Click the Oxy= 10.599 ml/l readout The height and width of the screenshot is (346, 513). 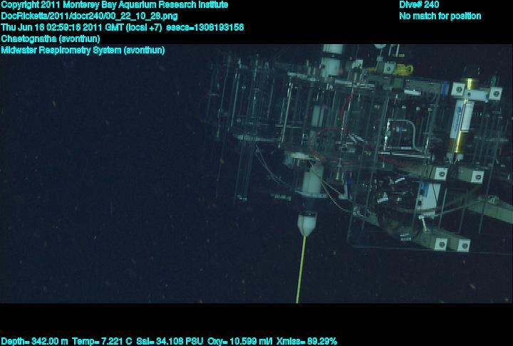coord(240,342)
